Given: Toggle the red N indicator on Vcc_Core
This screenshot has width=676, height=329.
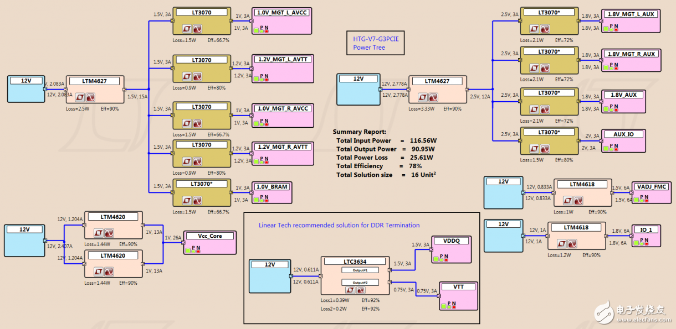Looking at the screenshot, I should pos(198,250).
